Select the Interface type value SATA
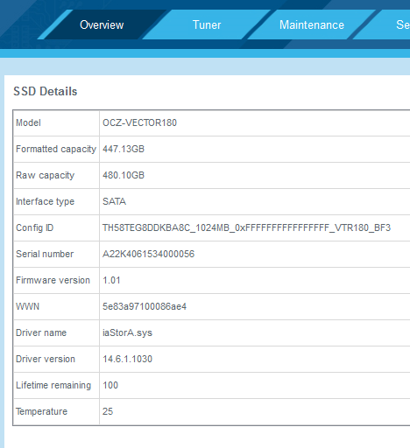 [x=114, y=201]
